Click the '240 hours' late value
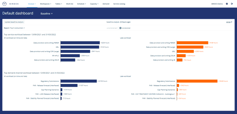The width and height of the screenshot is (237, 114). [182, 94]
